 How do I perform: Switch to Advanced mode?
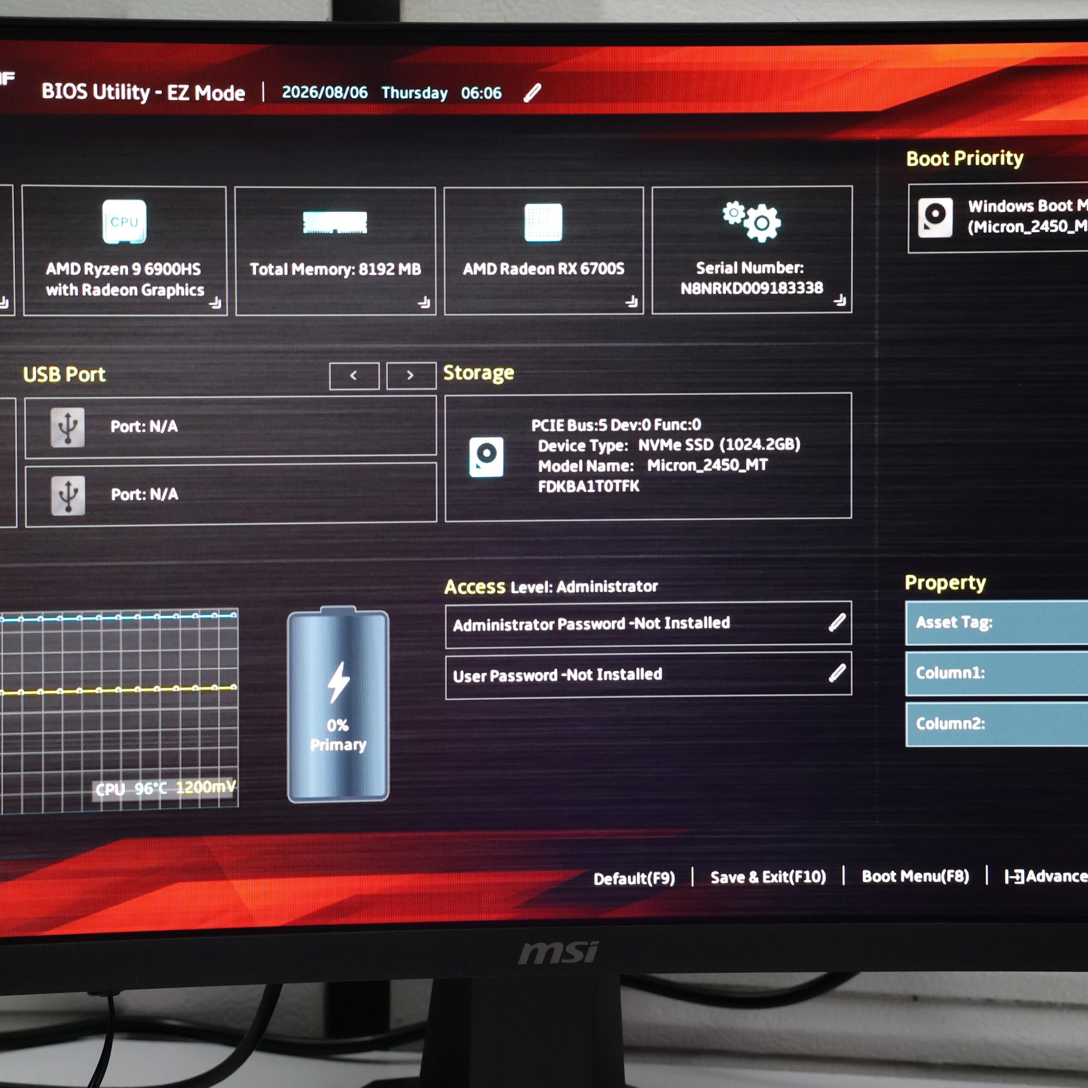1047,876
